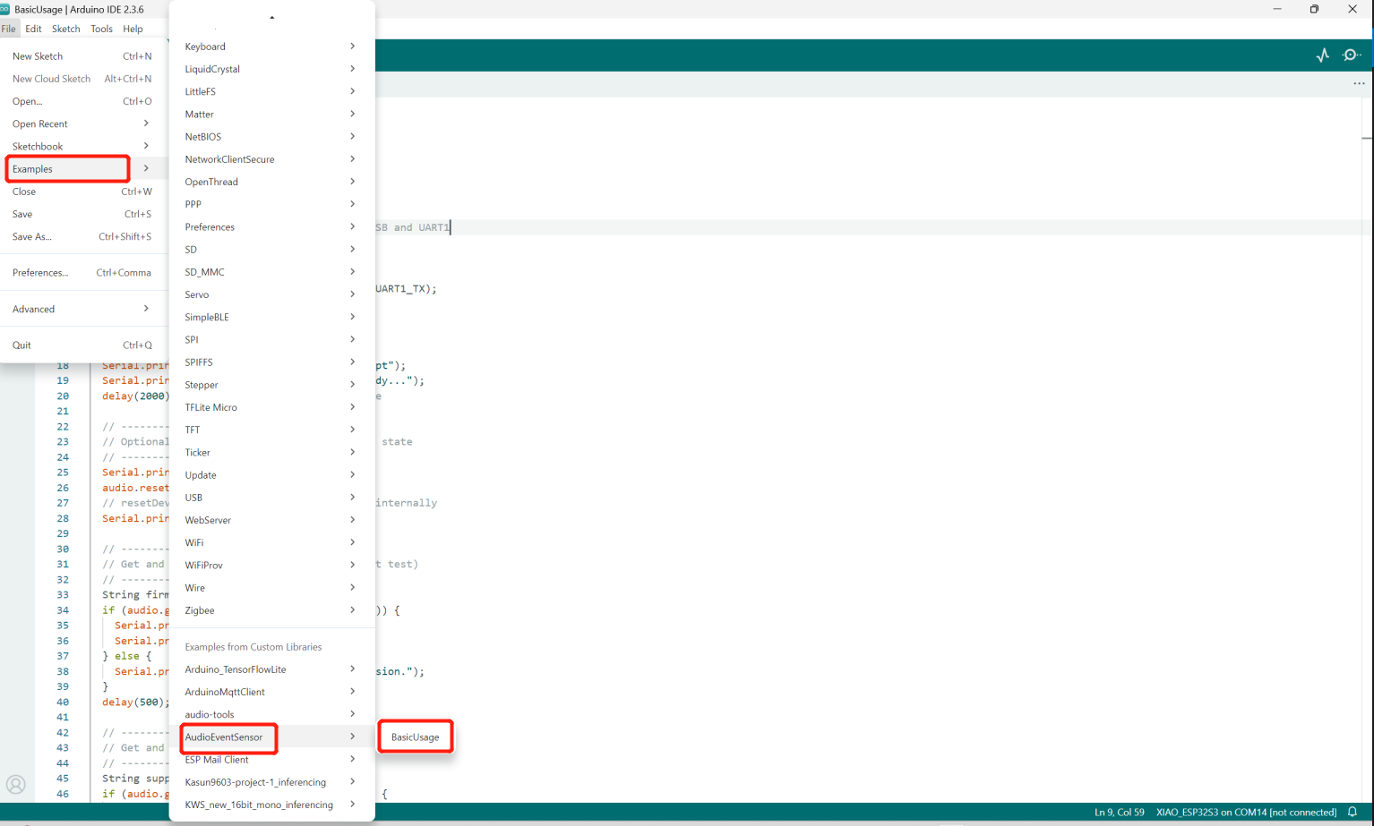Viewport: 1374px width, 826px height.
Task: Restore down the application window
Action: pos(1314,9)
